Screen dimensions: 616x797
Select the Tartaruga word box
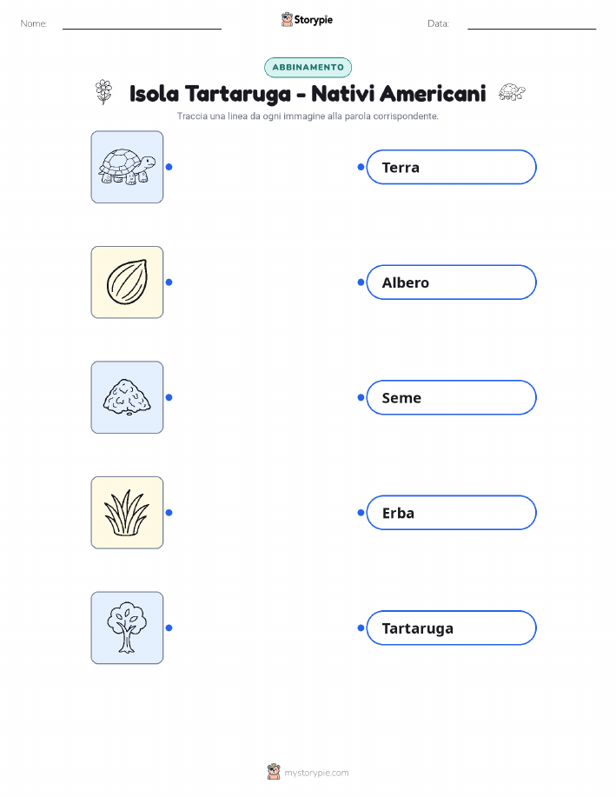(451, 628)
